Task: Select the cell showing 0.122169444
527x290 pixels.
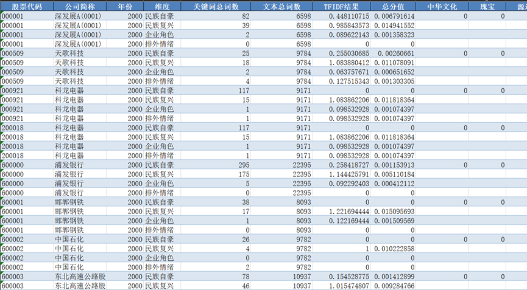Action: click(x=341, y=221)
